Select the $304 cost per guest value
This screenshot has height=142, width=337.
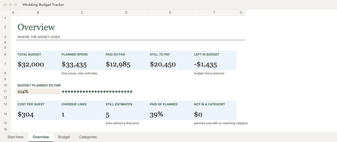(x=26, y=114)
